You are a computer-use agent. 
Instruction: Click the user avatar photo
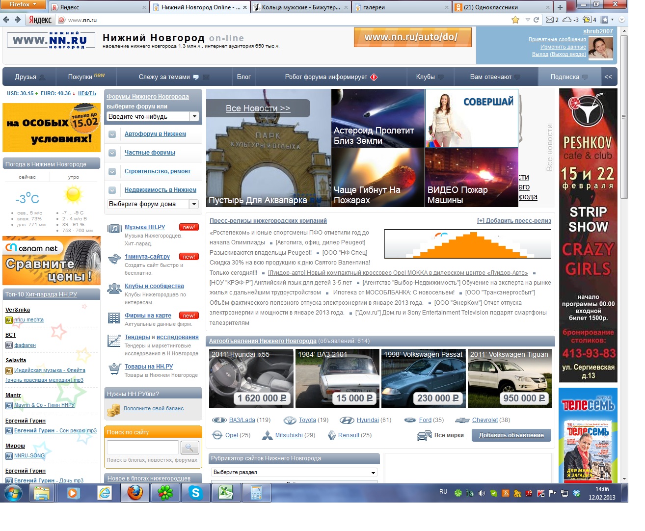click(x=601, y=48)
